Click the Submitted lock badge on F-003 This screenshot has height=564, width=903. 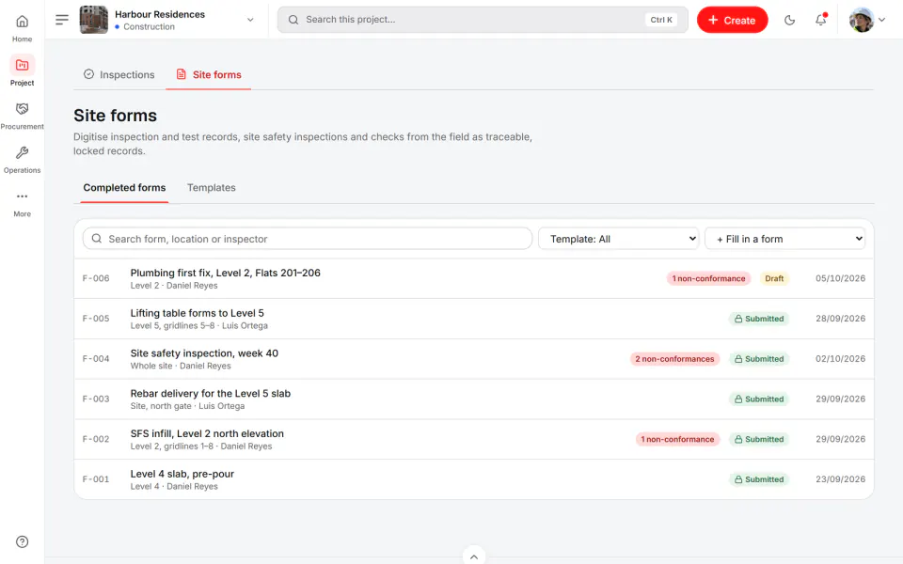coord(759,399)
